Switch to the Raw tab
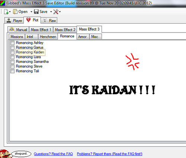 (49, 21)
